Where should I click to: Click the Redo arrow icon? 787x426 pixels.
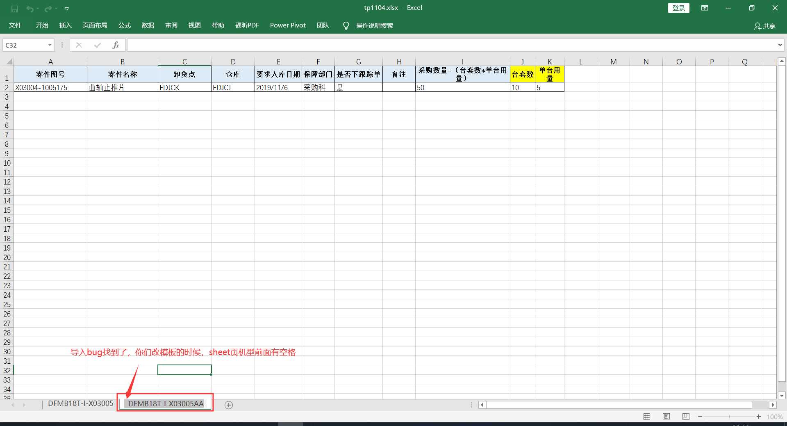point(48,9)
